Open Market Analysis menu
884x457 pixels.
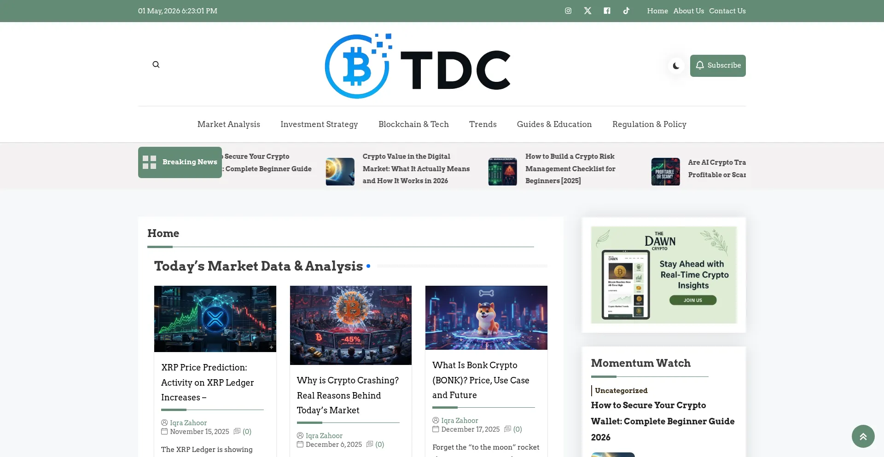click(229, 124)
